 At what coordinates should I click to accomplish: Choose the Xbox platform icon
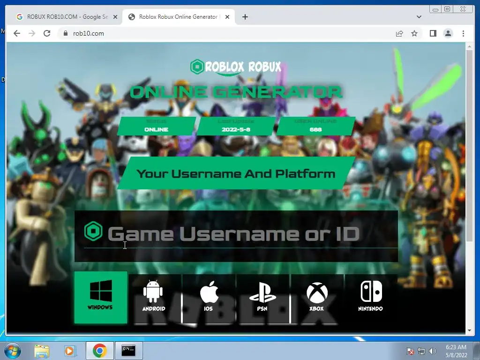(x=317, y=296)
